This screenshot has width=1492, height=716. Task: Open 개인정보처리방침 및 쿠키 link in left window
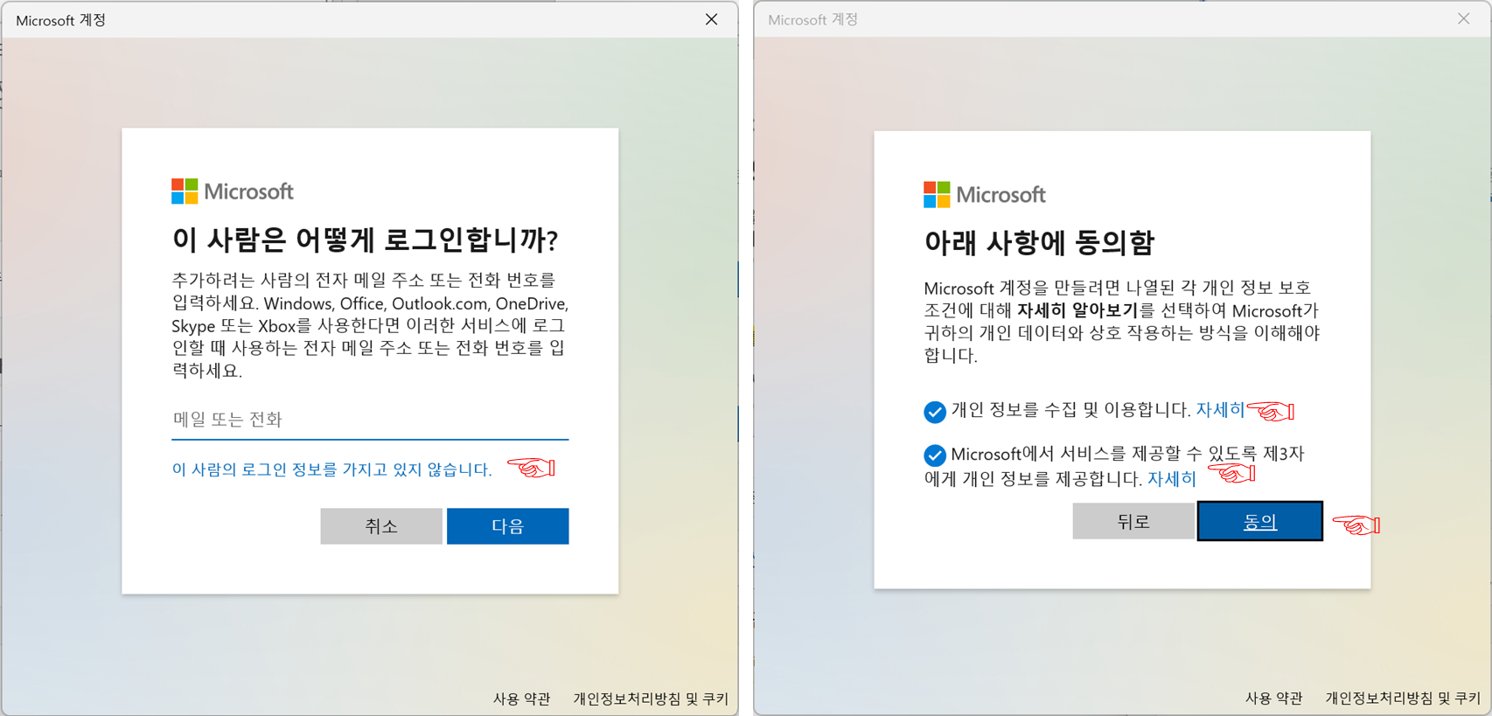pos(651,699)
